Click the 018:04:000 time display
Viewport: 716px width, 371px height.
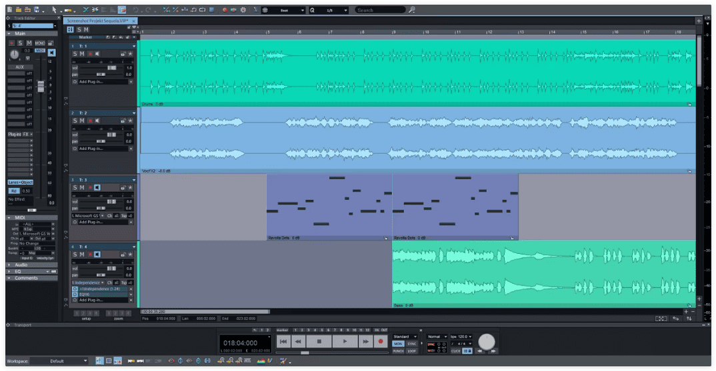pos(241,343)
